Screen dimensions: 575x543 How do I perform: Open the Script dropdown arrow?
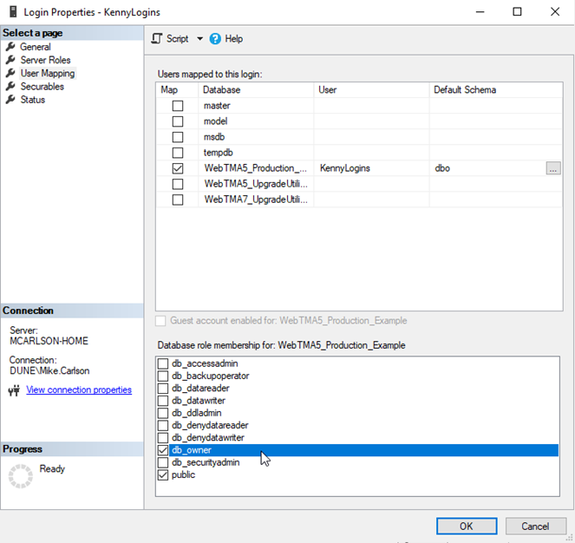pos(199,39)
